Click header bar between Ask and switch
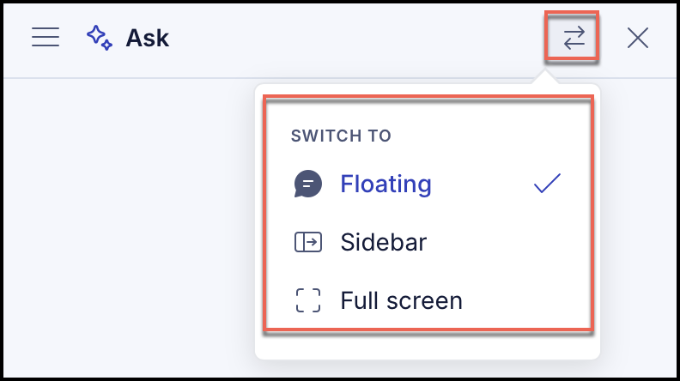 tap(357, 38)
